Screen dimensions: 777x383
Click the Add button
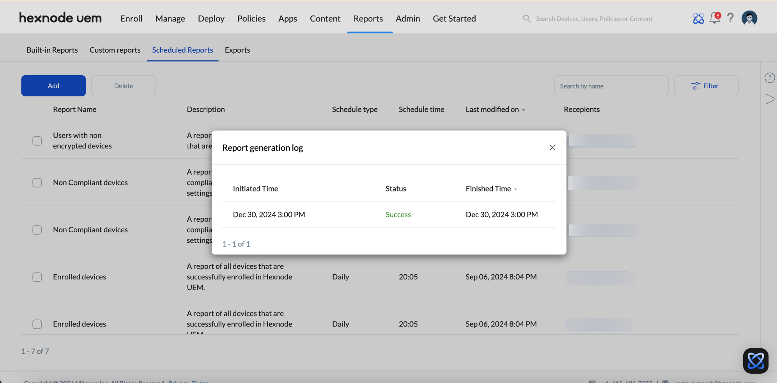53,86
